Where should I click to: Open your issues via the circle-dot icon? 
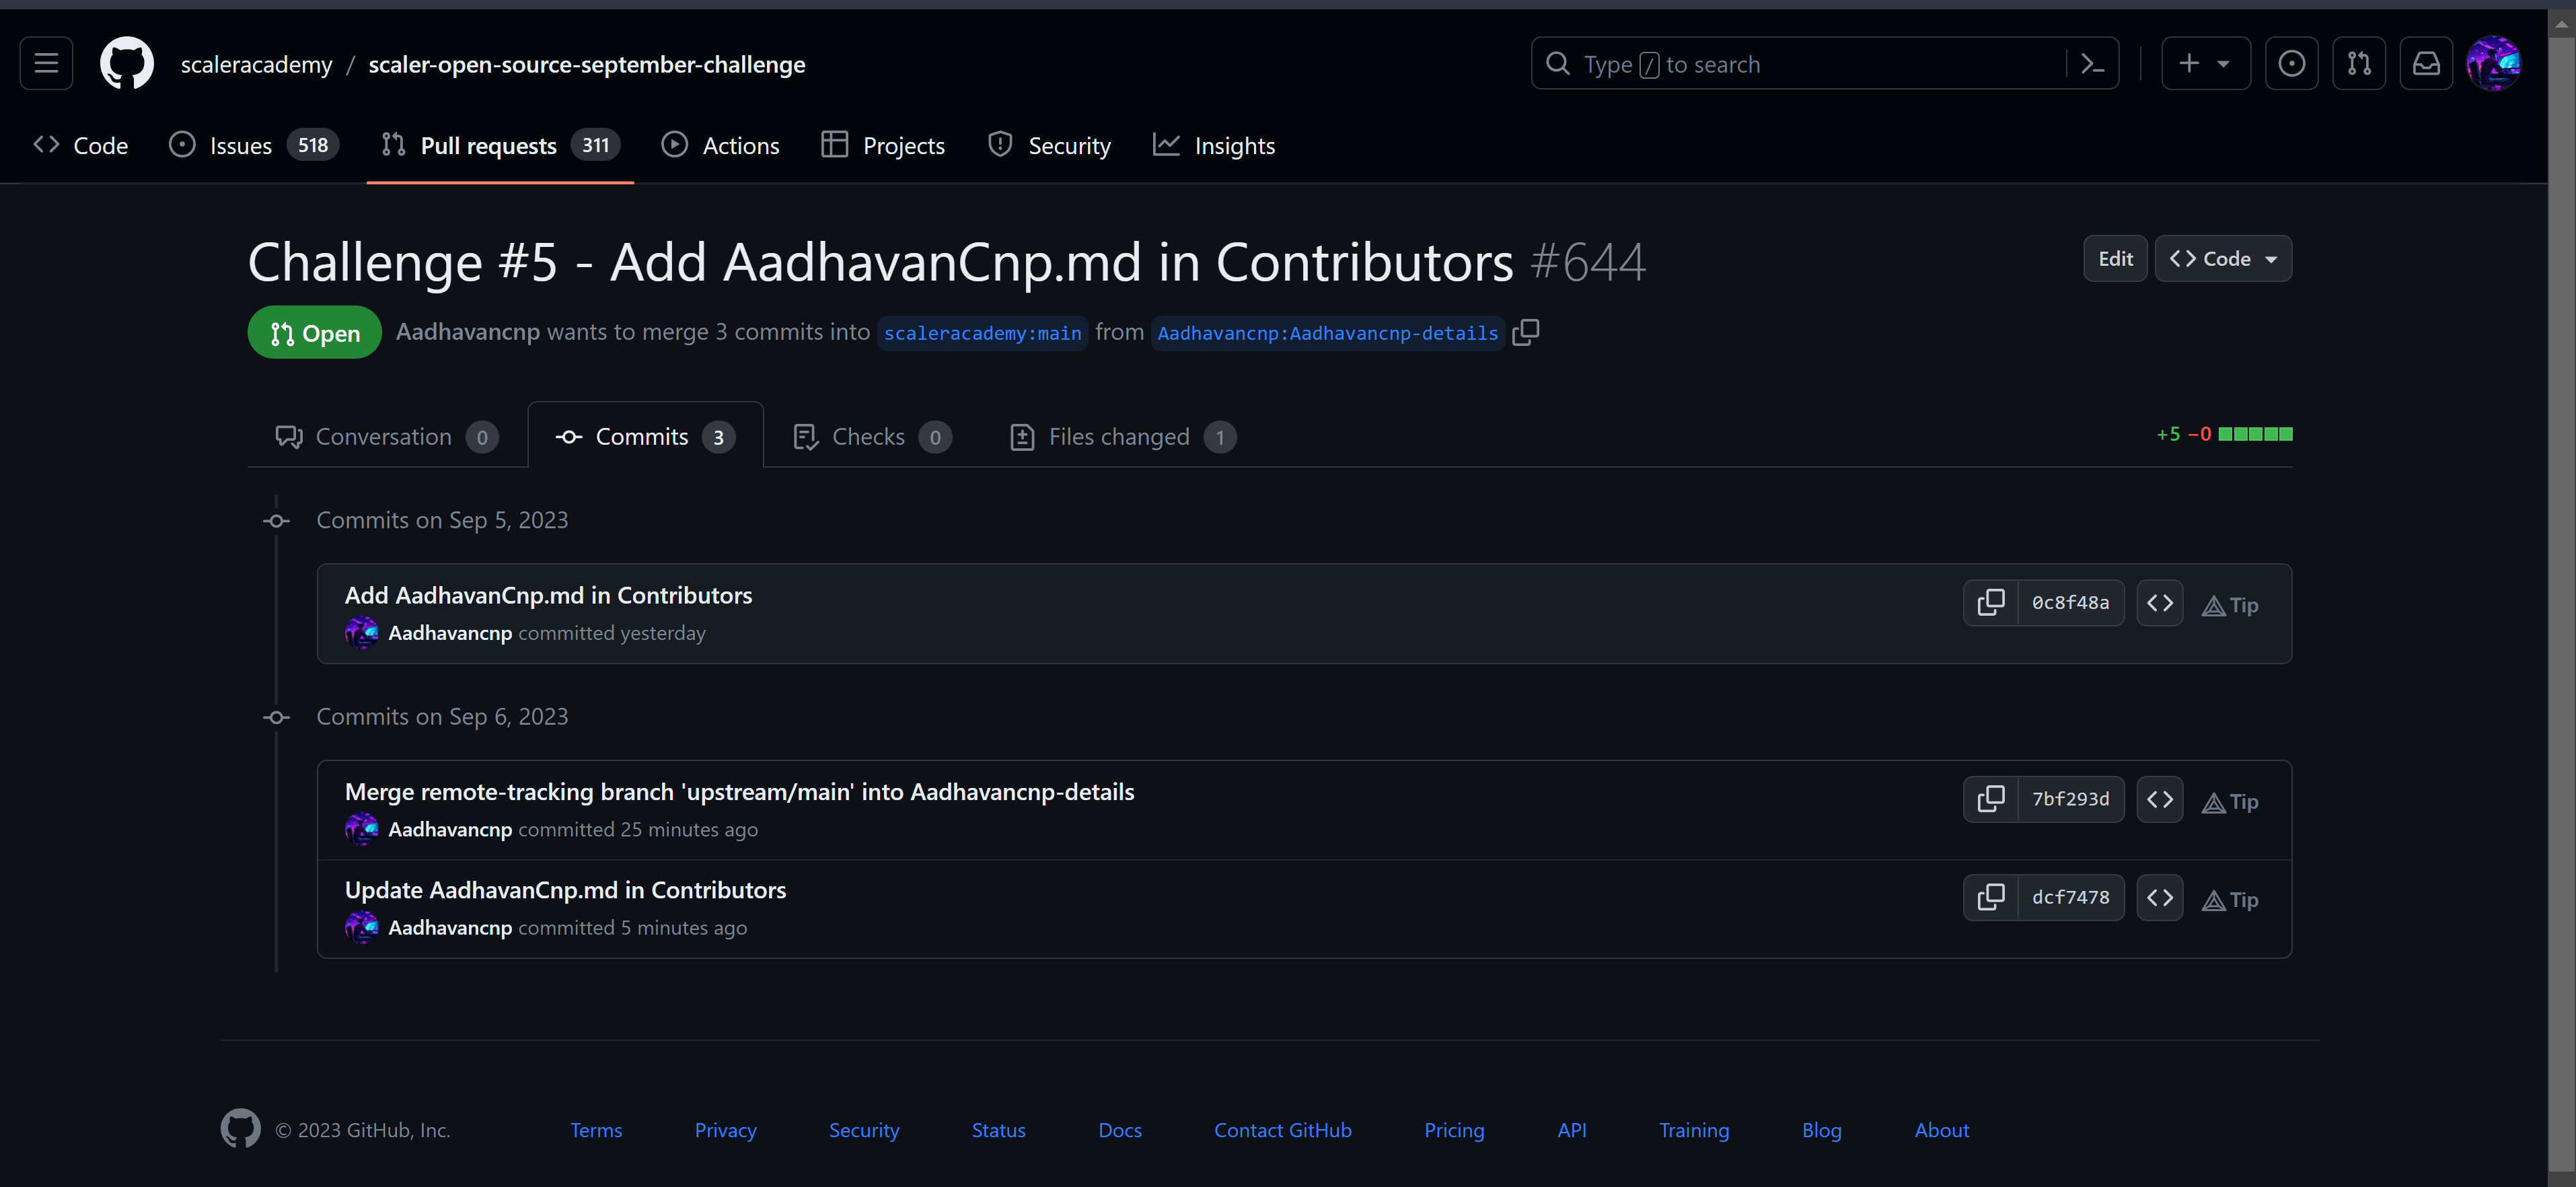(2292, 62)
